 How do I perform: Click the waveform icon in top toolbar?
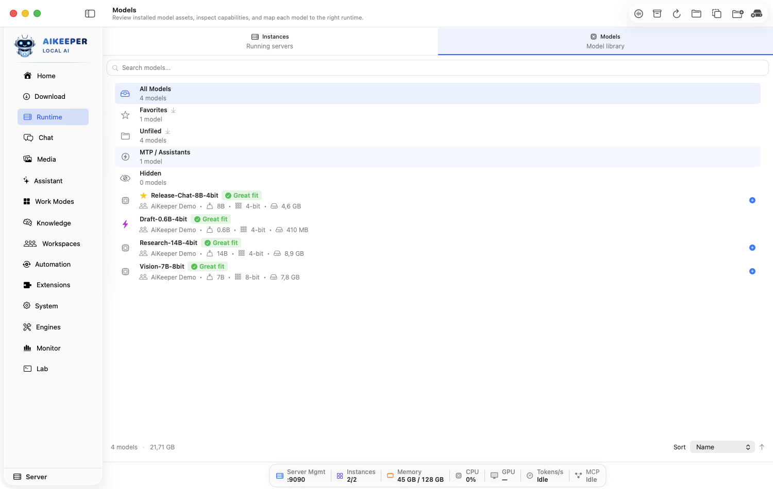638,14
